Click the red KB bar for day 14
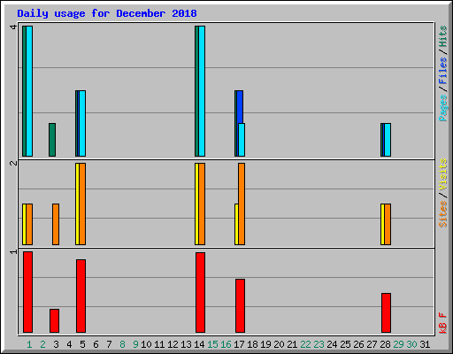This screenshot has height=354, width=453. [x=200, y=292]
